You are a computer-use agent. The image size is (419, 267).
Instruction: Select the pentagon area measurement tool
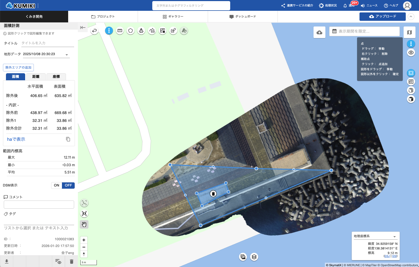(x=130, y=31)
